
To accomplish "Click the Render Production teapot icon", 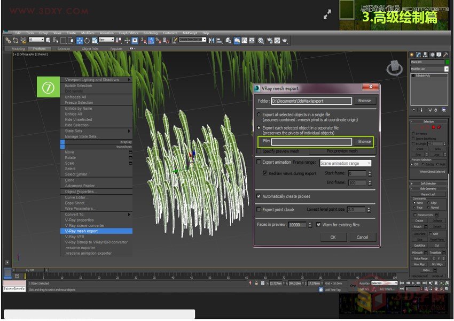I will pyautogui.click(x=285, y=39).
